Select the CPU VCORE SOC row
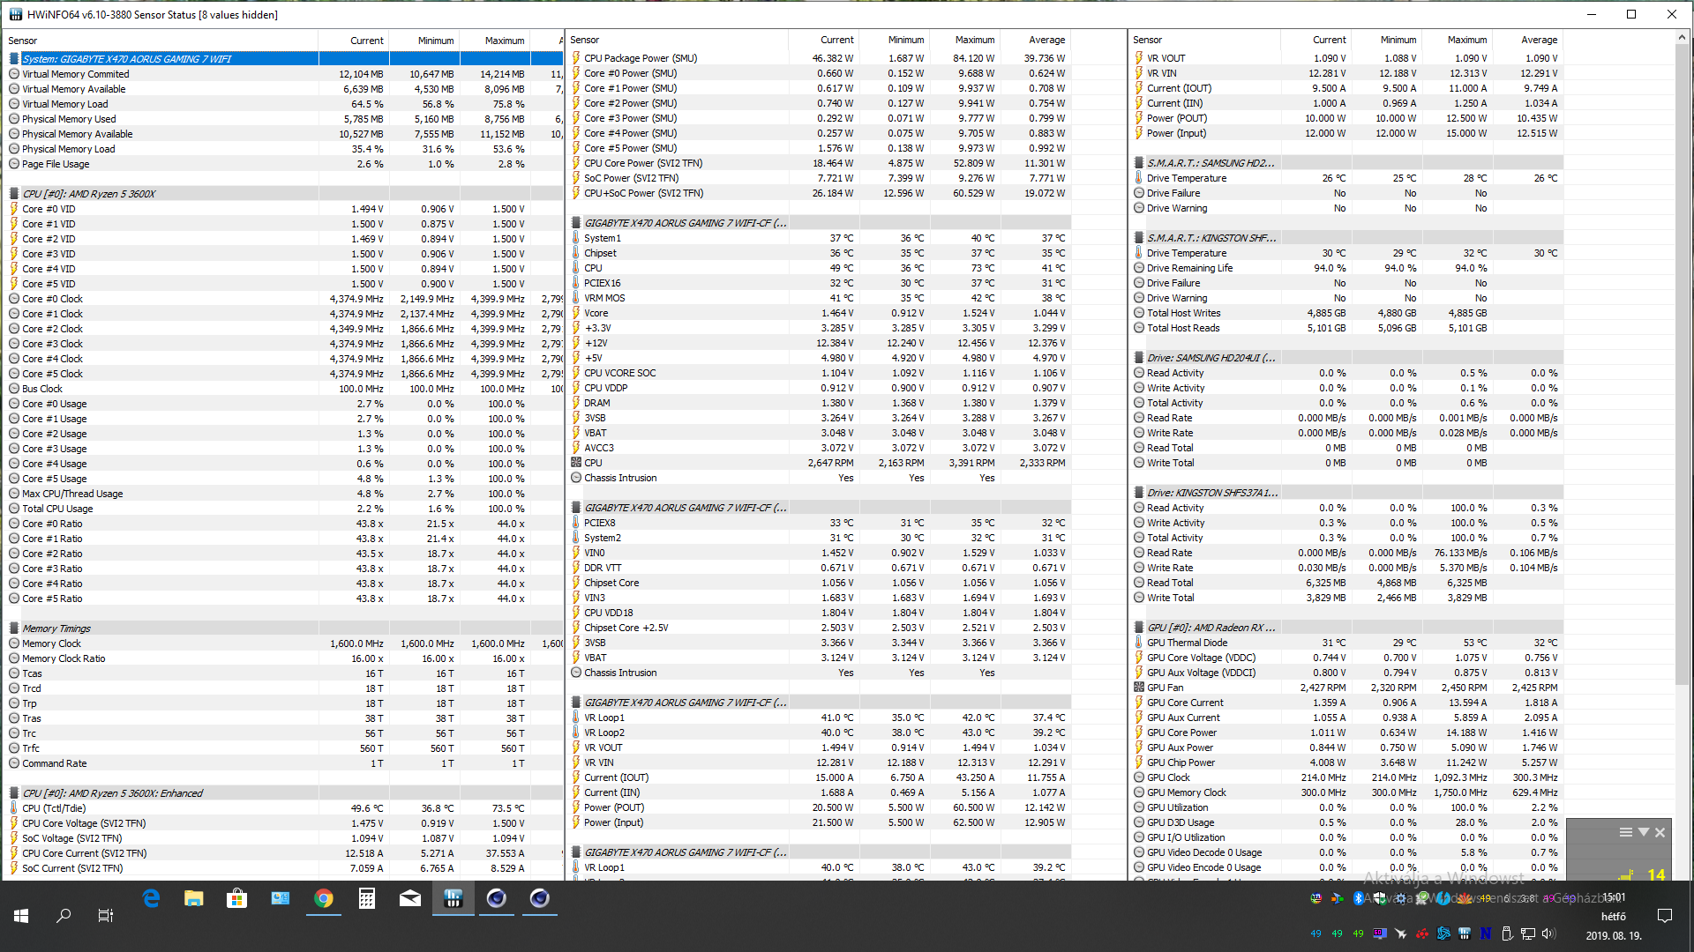Viewport: 1694px width, 952px height. coord(820,373)
